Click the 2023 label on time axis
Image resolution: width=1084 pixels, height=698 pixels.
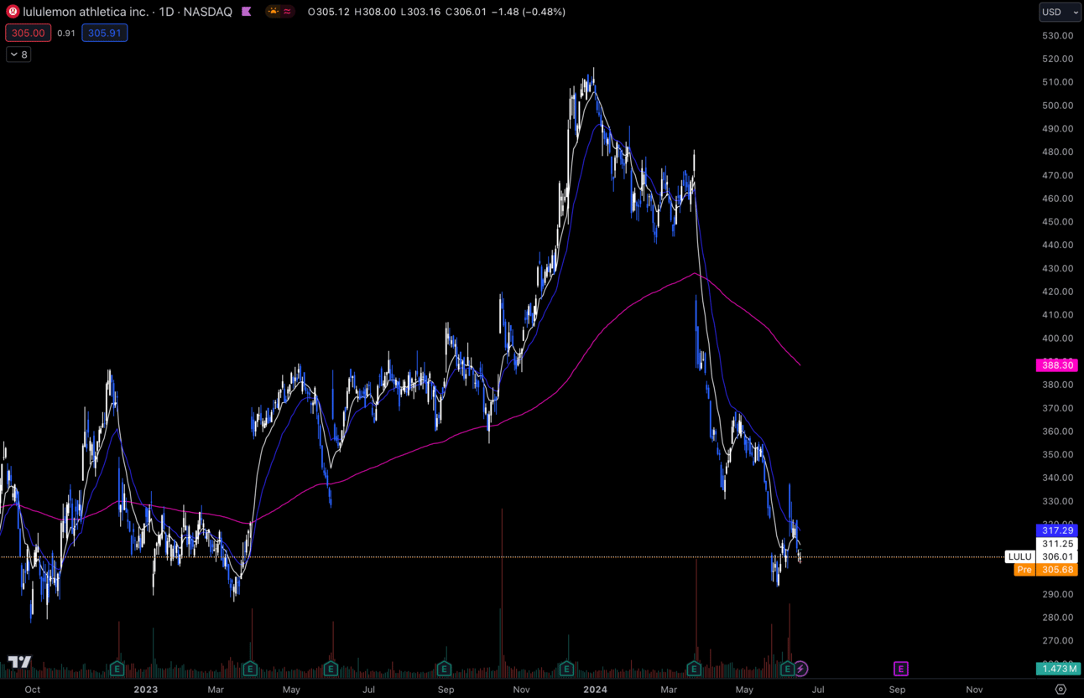point(146,690)
